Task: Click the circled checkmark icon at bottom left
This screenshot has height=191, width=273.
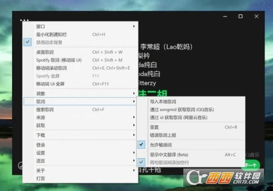Action: 20,165
